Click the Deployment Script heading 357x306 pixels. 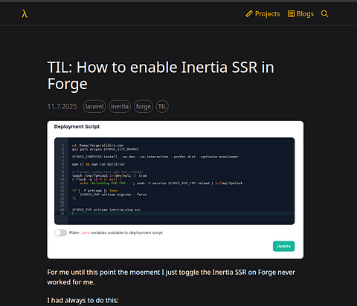tap(77, 126)
